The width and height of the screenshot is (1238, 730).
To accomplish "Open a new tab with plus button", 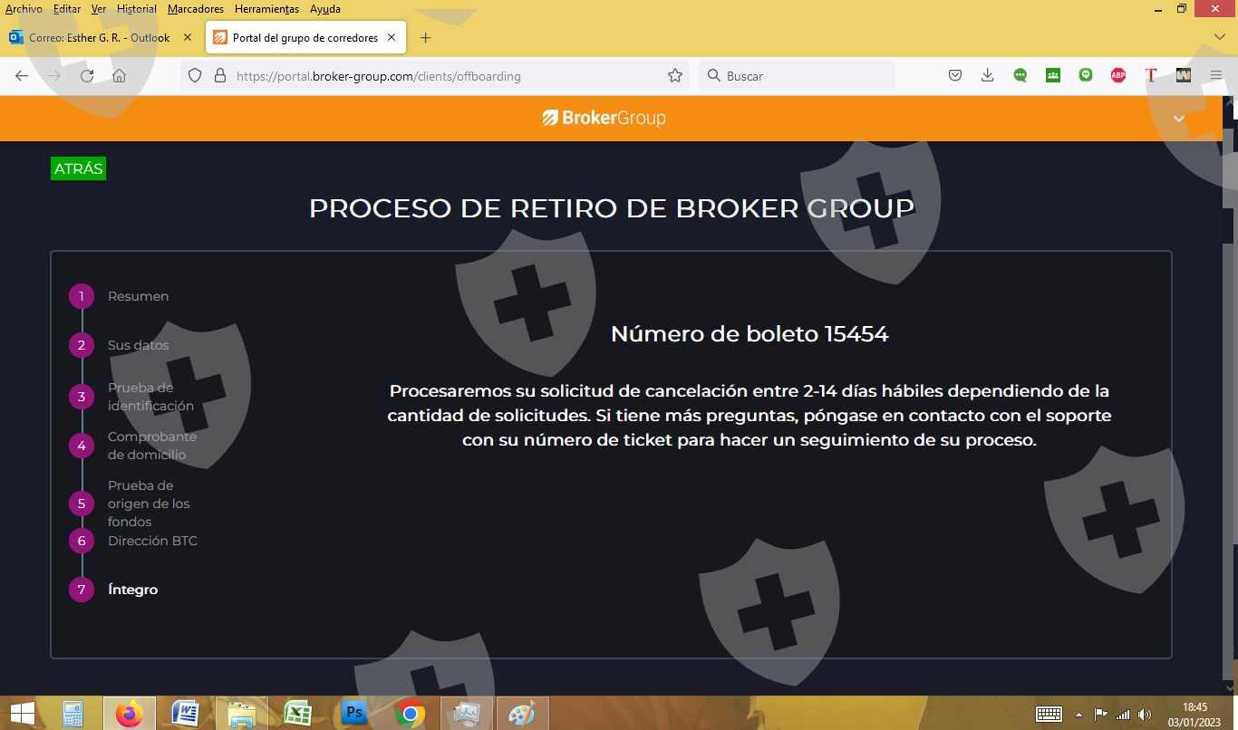I will click(x=426, y=38).
